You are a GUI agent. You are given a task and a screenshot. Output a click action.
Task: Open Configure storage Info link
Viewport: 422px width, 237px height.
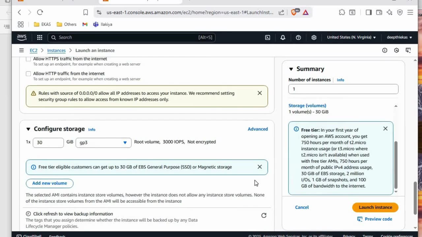point(92,130)
